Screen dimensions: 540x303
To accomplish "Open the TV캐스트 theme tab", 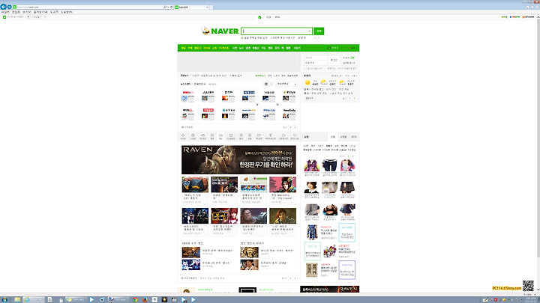I will (x=231, y=136).
